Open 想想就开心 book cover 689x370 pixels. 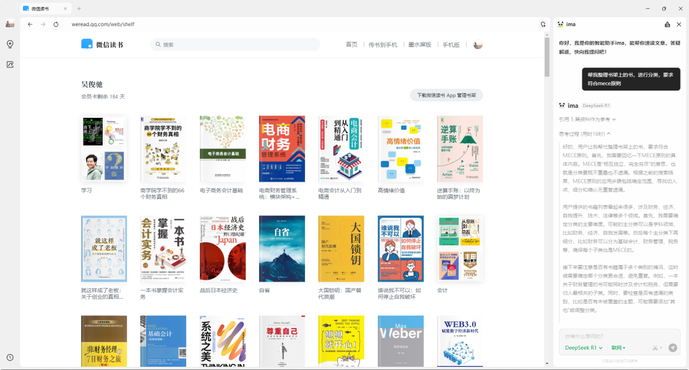tap(341, 341)
